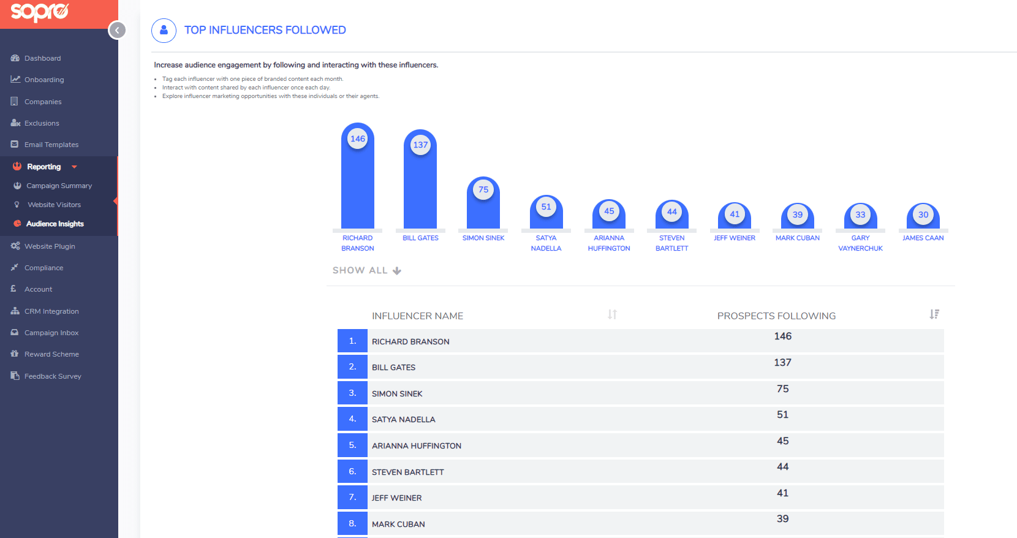
Task: Click the Richard Branson chart label
Action: pyautogui.click(x=358, y=243)
